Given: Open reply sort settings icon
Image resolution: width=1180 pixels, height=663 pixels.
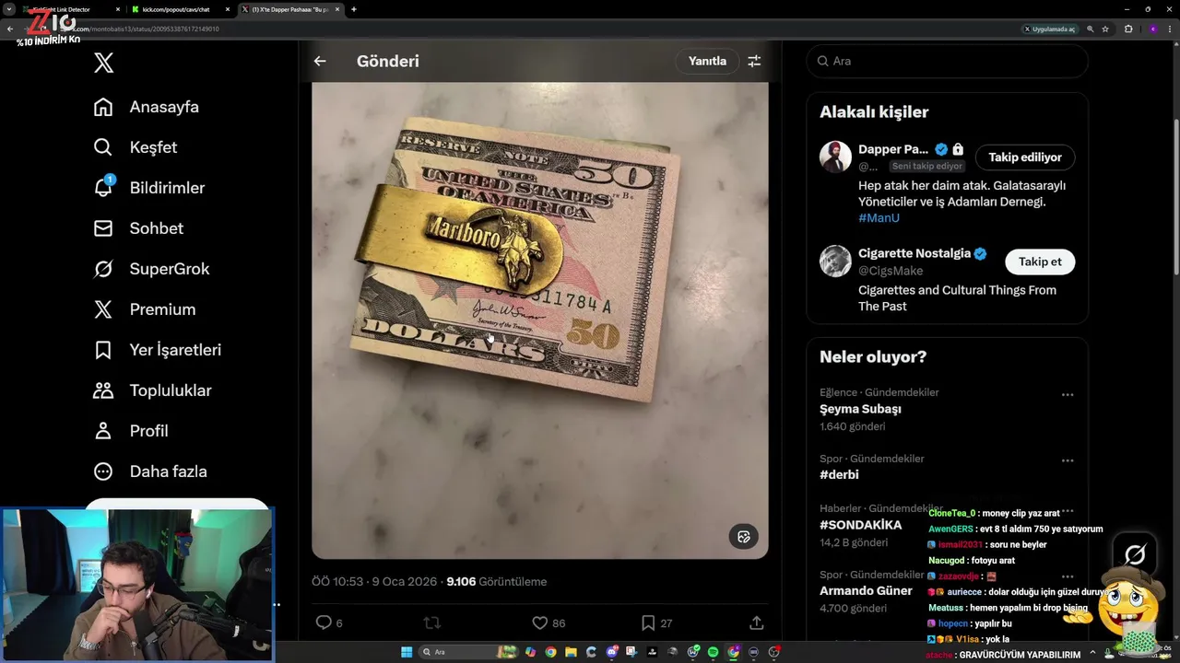Looking at the screenshot, I should (x=754, y=61).
